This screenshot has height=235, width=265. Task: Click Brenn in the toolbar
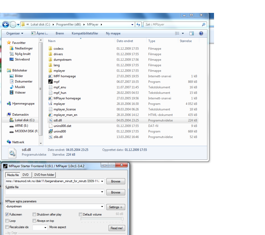(x=60, y=33)
